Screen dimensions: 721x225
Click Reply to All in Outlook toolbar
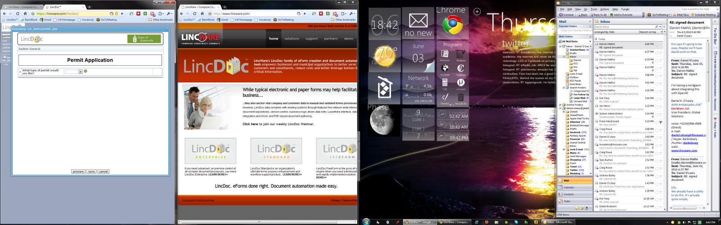pos(598,14)
